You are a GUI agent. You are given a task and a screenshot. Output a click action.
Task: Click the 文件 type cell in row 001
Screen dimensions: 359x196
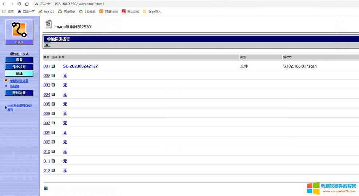pyautogui.click(x=244, y=66)
